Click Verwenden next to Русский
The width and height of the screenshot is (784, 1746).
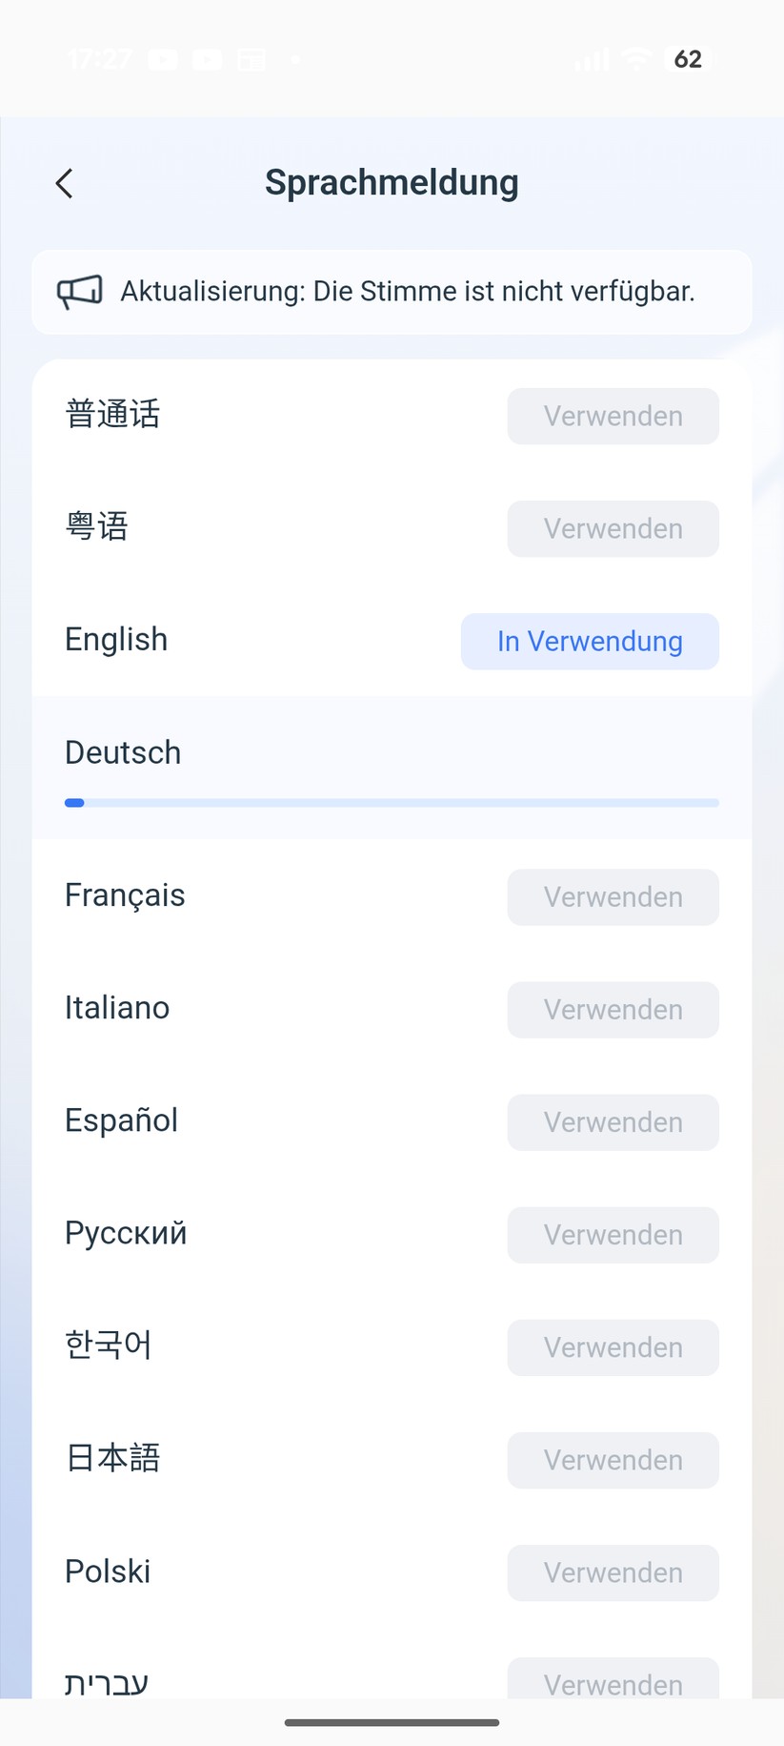(613, 1234)
